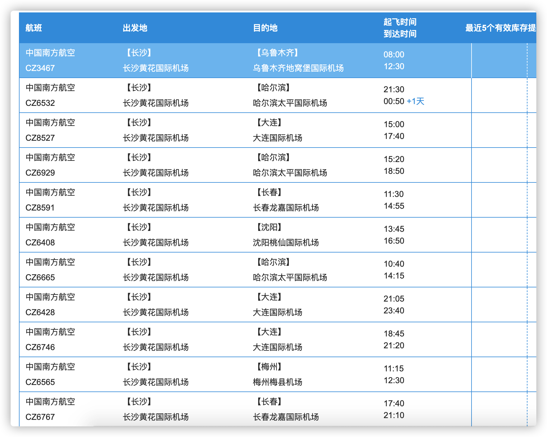Click the 08:00 departure time
The width and height of the screenshot is (547, 437).
pyautogui.click(x=394, y=54)
